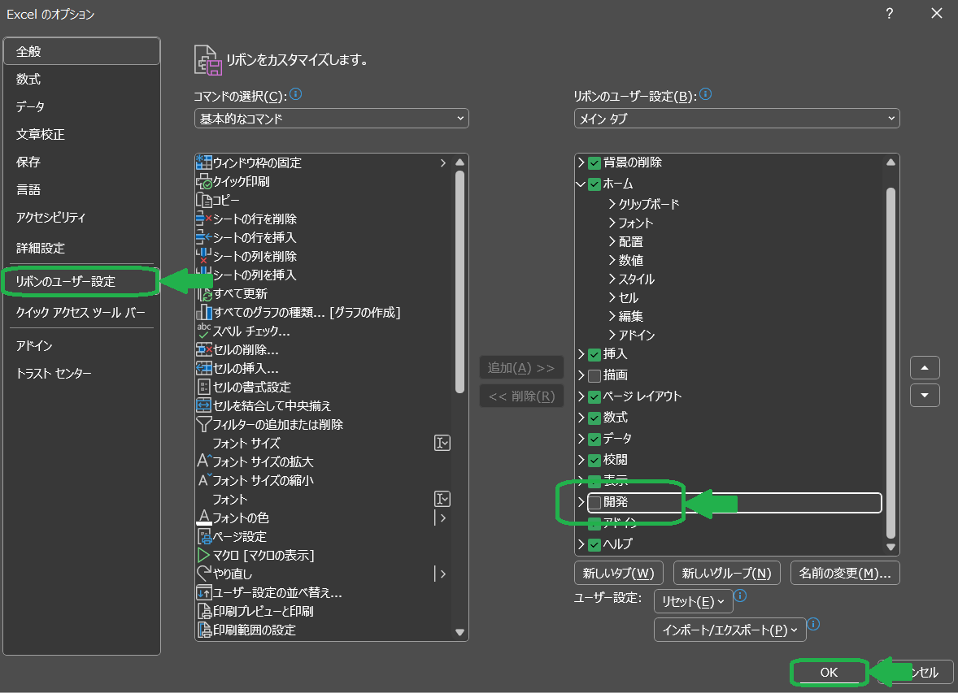Move the selected tab up with the up arrow button
958x693 pixels.
[925, 367]
